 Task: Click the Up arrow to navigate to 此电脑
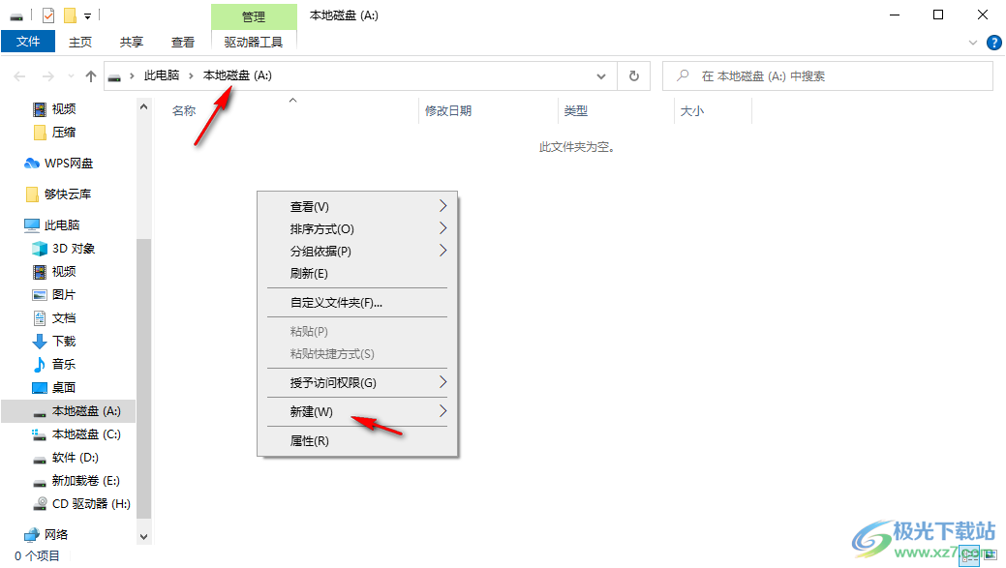[90, 75]
